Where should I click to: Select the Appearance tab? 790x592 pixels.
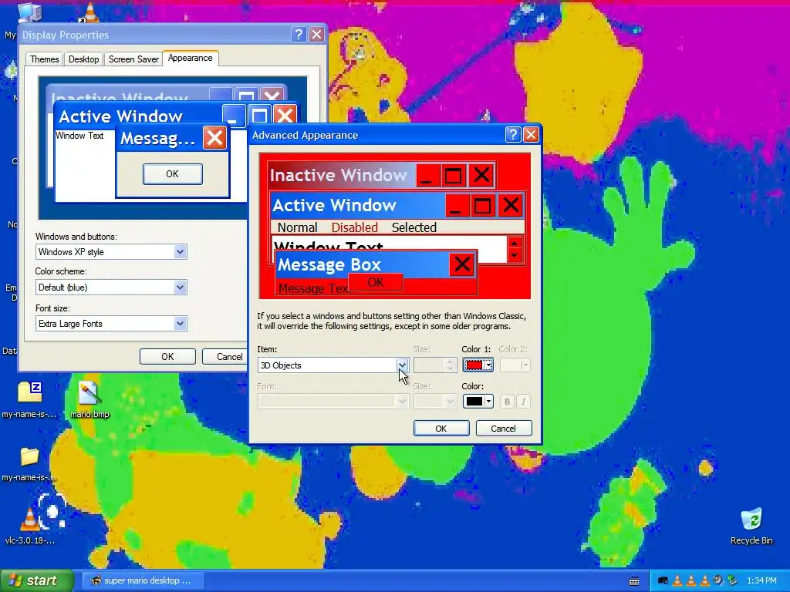pyautogui.click(x=191, y=58)
